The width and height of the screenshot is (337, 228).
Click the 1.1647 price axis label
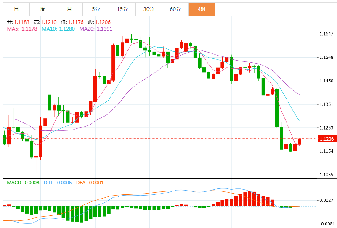[326, 34]
